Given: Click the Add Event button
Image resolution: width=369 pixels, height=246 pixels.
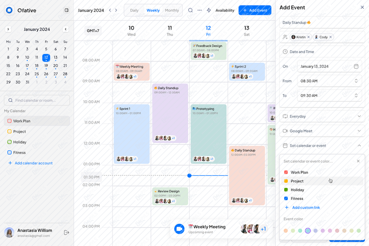Looking at the screenshot, I should 255,10.
